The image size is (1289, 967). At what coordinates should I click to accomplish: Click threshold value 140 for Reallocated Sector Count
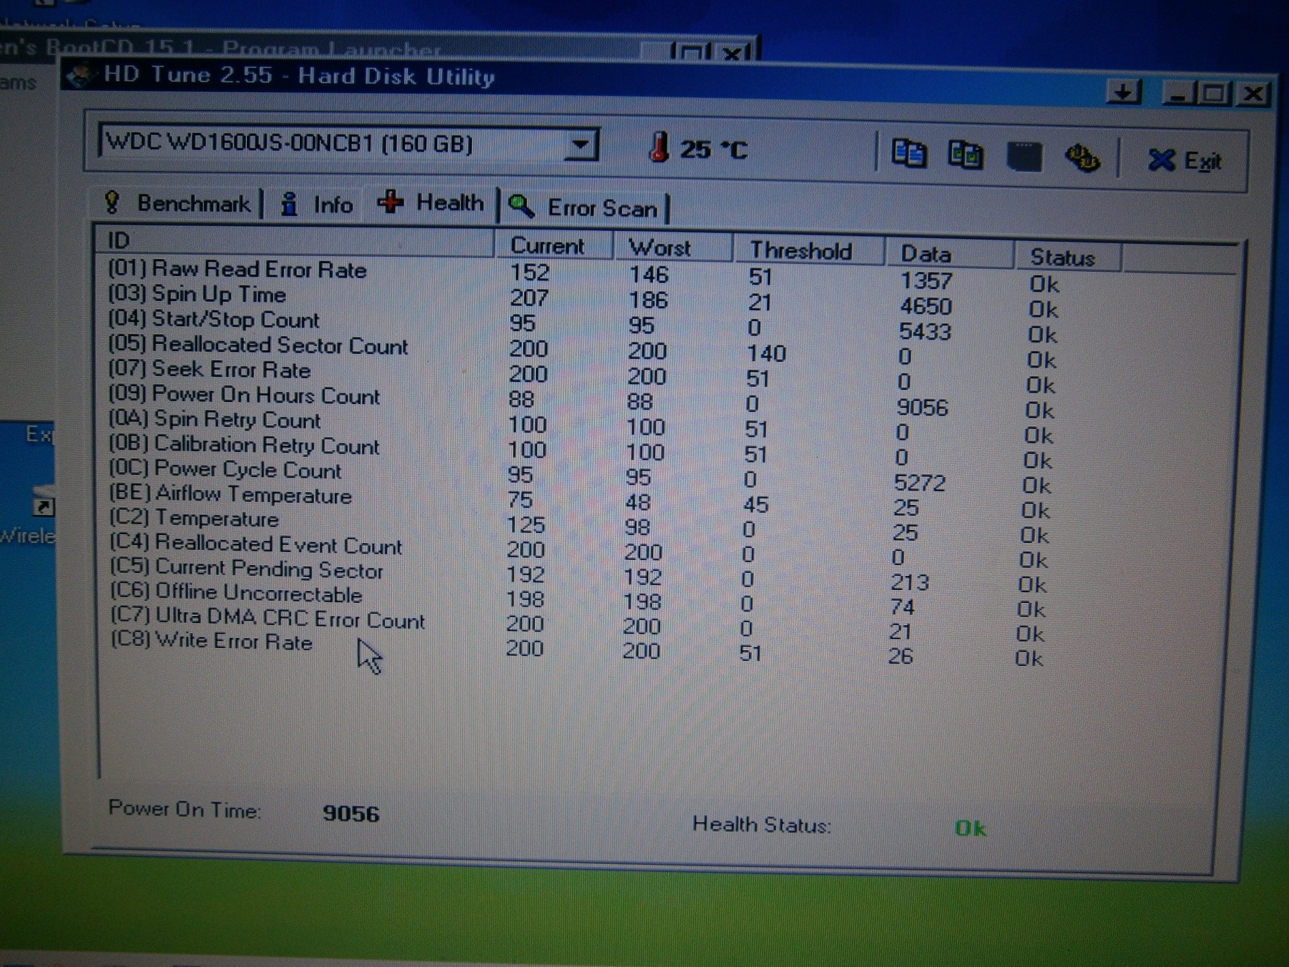tap(766, 353)
